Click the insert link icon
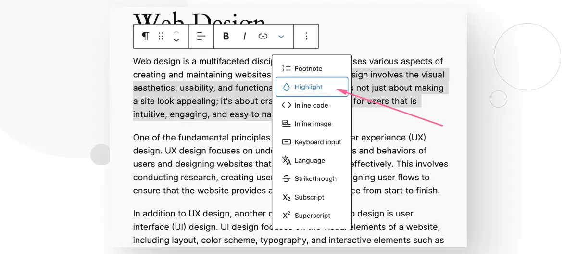Screen dimensions: 577x254 pos(263,36)
